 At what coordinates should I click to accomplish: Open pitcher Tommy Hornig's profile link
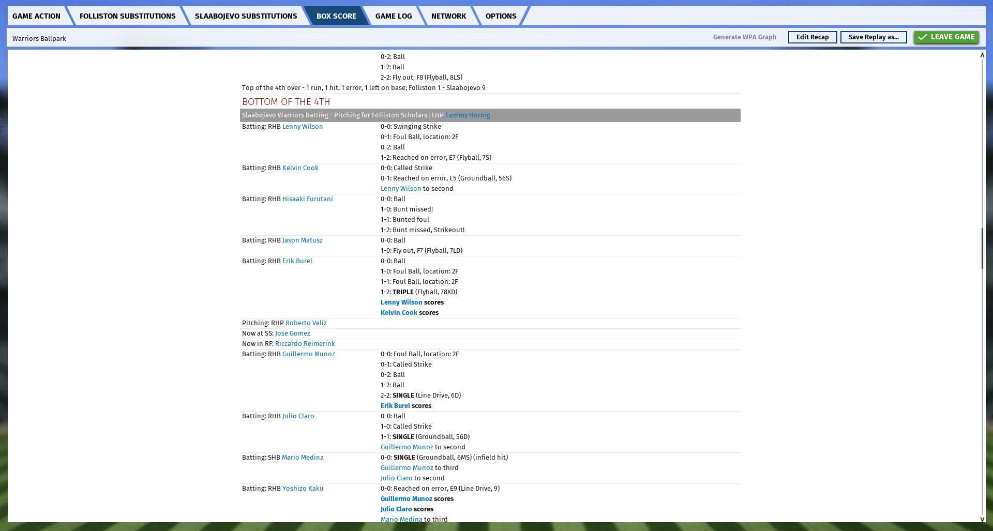[x=468, y=115]
